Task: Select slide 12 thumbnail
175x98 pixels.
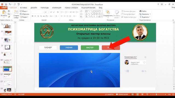Action: (7, 76)
